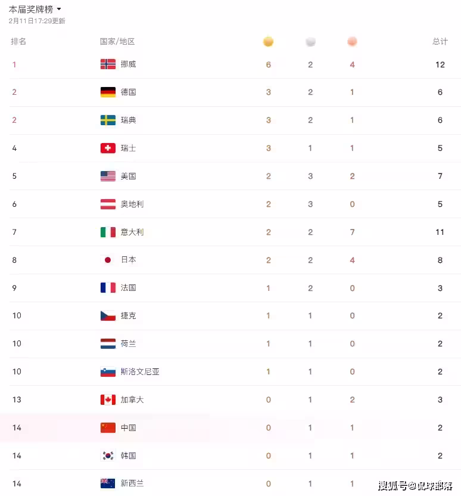Screen dimensions: 461x496
Task: Click the China flag icon
Action: (108, 427)
